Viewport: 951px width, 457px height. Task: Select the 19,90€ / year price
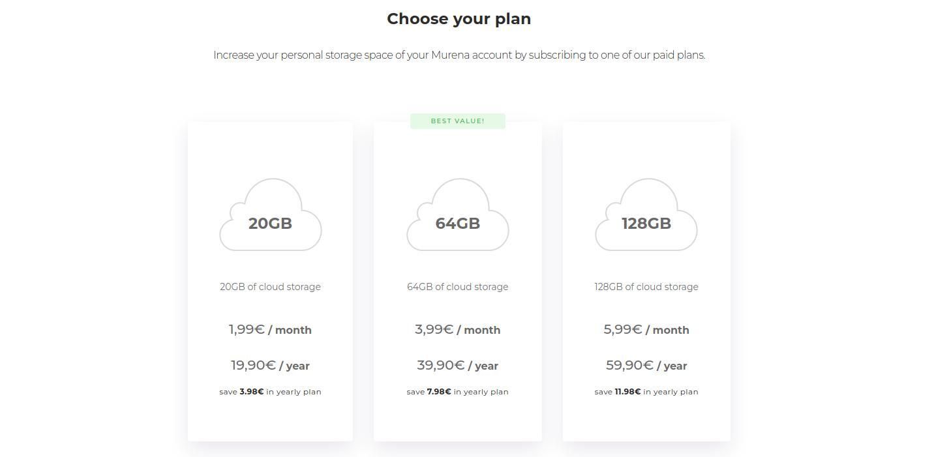coord(270,366)
